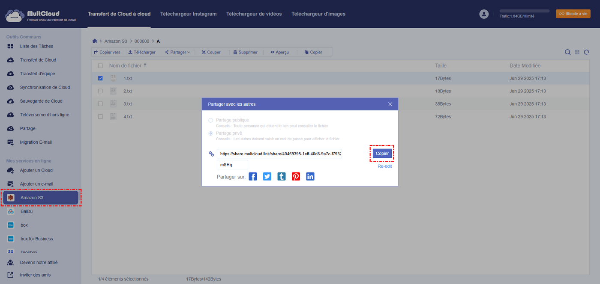Check the 2.txt checkbox
Viewport: 600px width, 284px height.
click(x=100, y=91)
